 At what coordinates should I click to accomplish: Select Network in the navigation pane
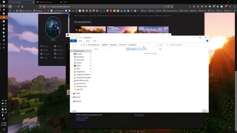[78, 101]
